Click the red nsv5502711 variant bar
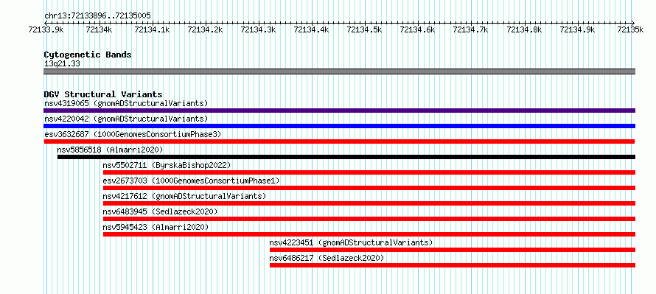The width and height of the screenshot is (656, 294). [369, 172]
